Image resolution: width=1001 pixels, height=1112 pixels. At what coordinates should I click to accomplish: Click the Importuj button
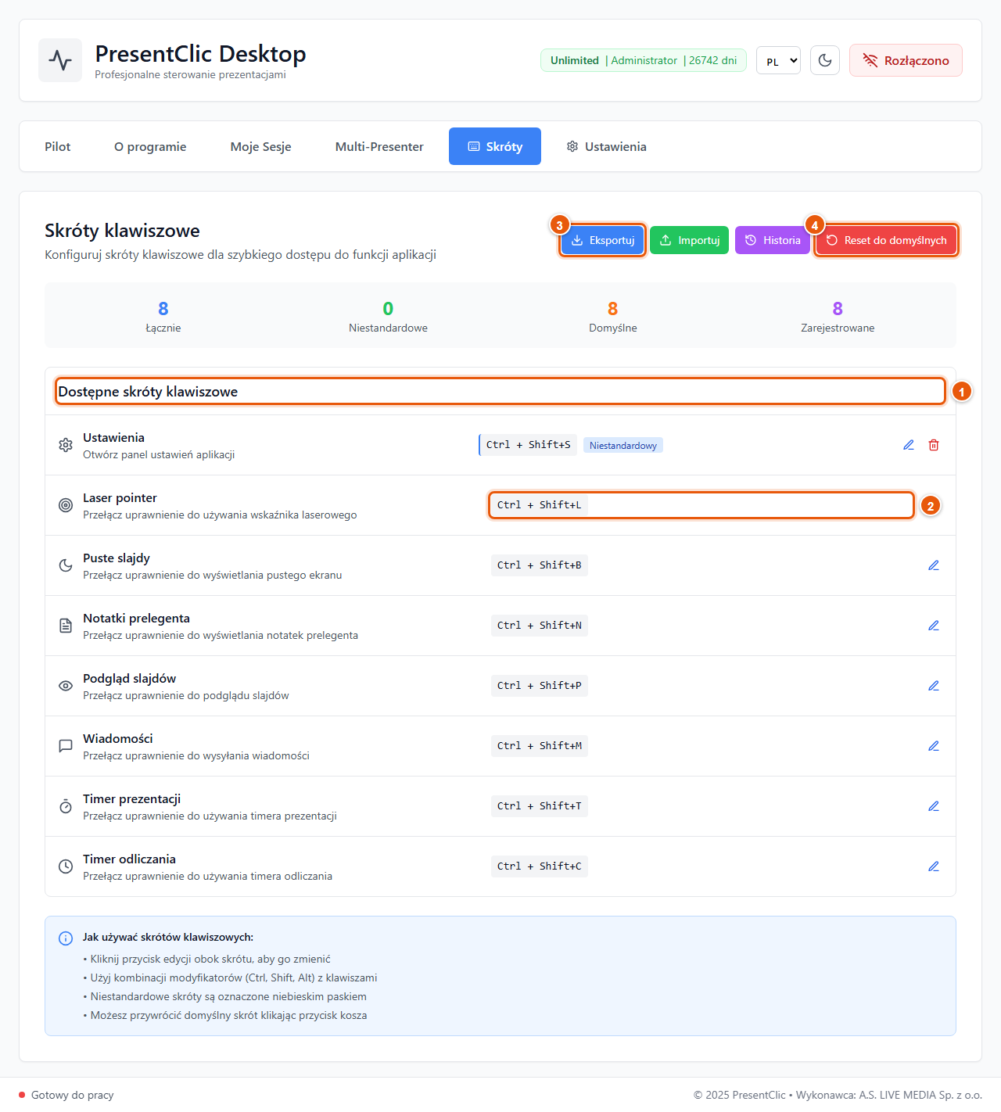point(690,240)
